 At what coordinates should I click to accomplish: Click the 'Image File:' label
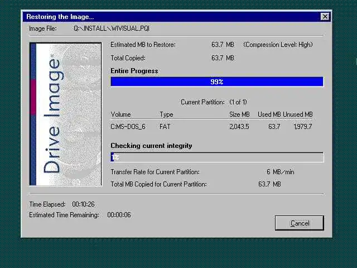[43, 28]
